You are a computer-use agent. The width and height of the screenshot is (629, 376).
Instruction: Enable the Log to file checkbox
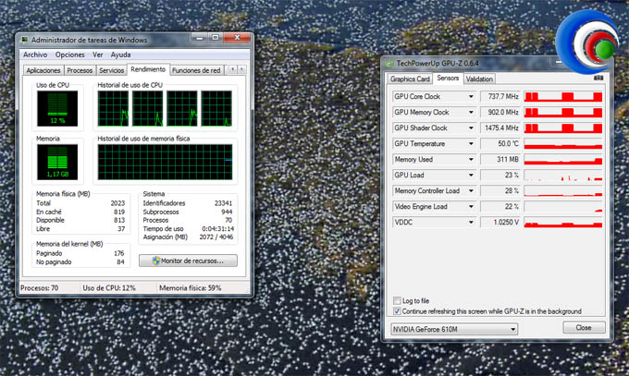pyautogui.click(x=397, y=300)
